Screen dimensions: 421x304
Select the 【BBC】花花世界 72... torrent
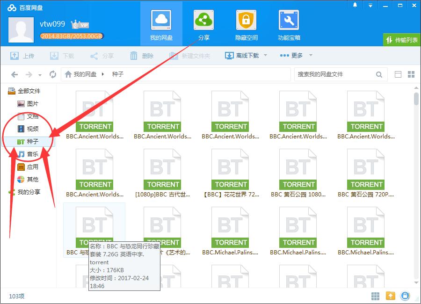[x=230, y=174]
